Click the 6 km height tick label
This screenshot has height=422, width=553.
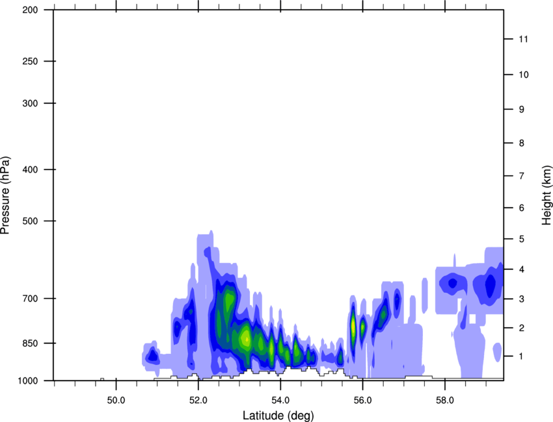pyautogui.click(x=522, y=208)
